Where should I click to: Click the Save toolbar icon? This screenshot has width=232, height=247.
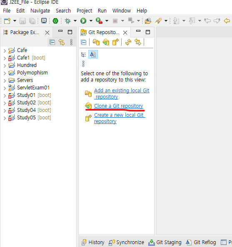click(22, 21)
